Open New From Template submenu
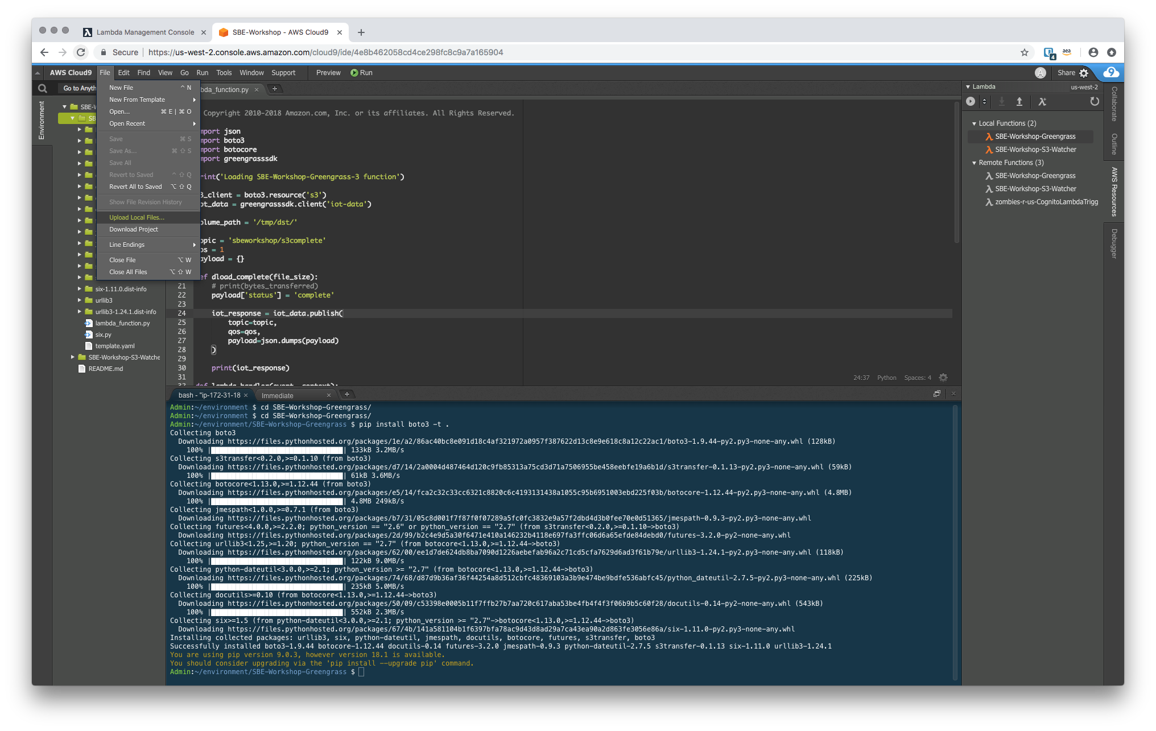Viewport: 1156px width, 731px height. coord(149,100)
